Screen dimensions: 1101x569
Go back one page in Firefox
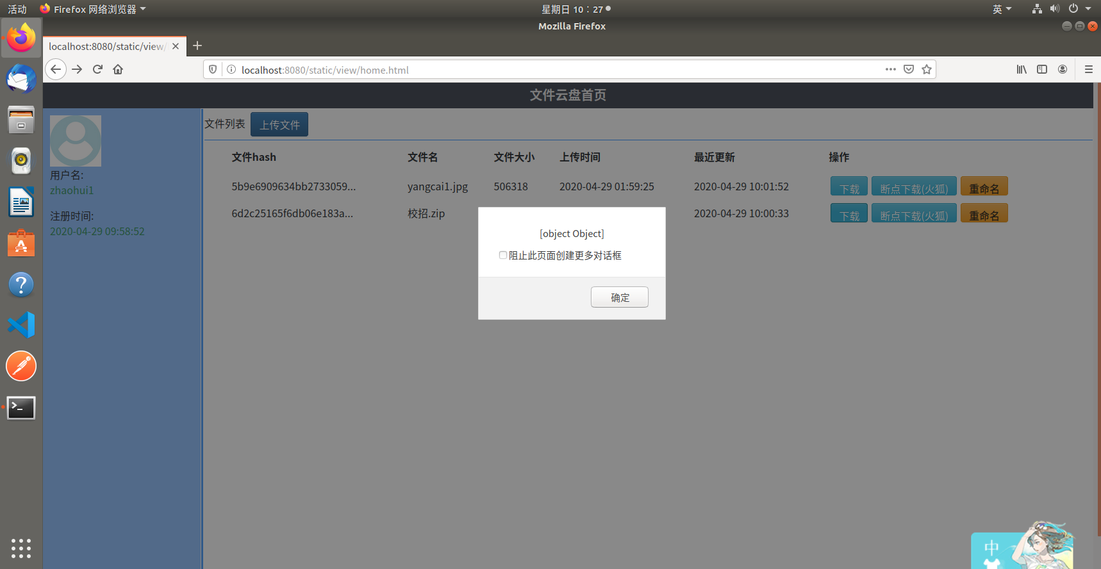pyautogui.click(x=56, y=69)
